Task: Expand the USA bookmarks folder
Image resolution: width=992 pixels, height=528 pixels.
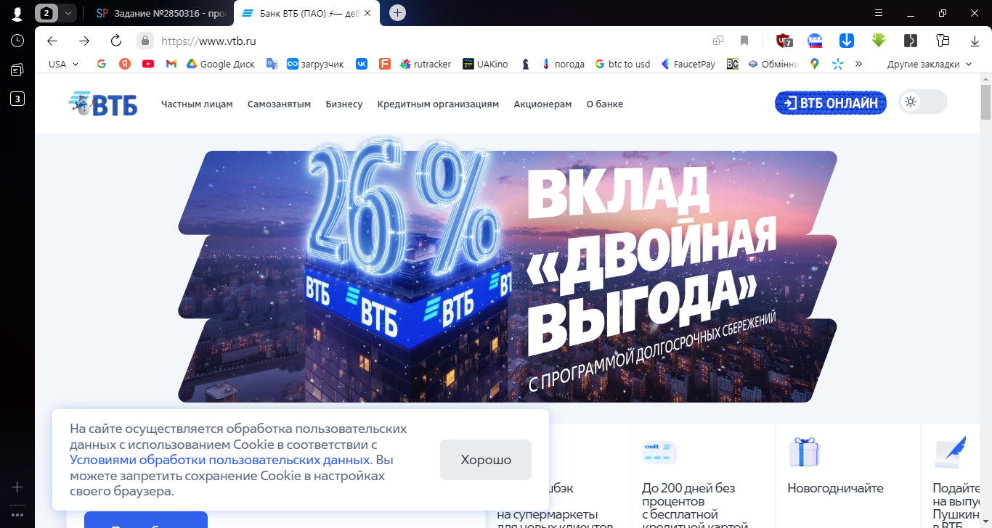Action: click(x=64, y=64)
